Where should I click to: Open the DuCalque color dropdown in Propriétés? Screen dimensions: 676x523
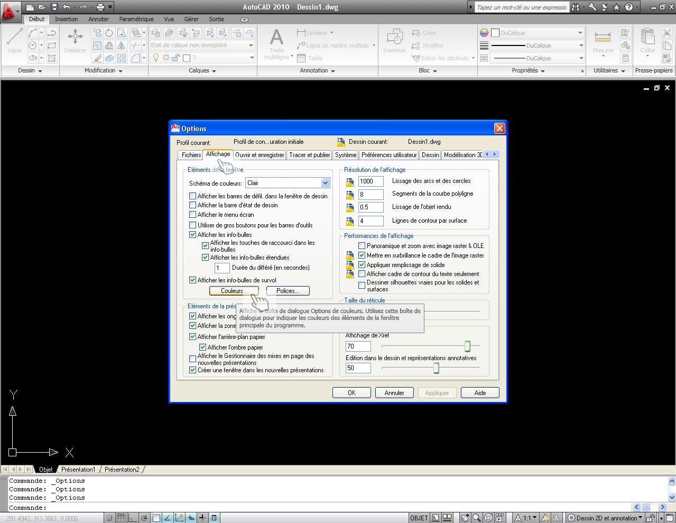(536, 33)
